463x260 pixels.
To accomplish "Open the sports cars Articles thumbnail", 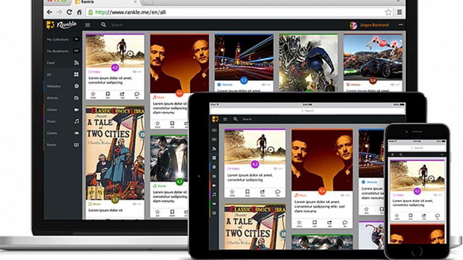I will [x=373, y=57].
